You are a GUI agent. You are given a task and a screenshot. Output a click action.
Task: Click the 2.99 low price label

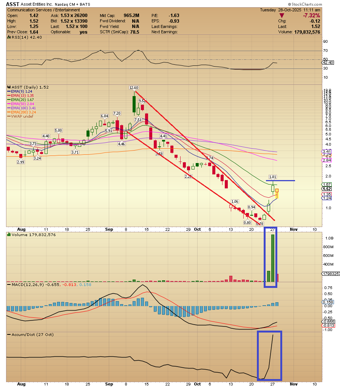pyautogui.click(x=21, y=162)
